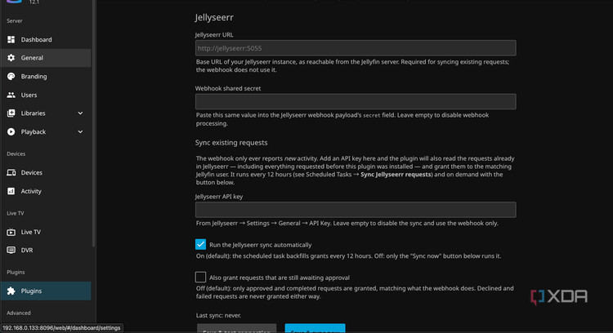Image resolution: width=613 pixels, height=333 pixels.
Task: Click the 'Sync existing requests' heading
Action: [231, 143]
